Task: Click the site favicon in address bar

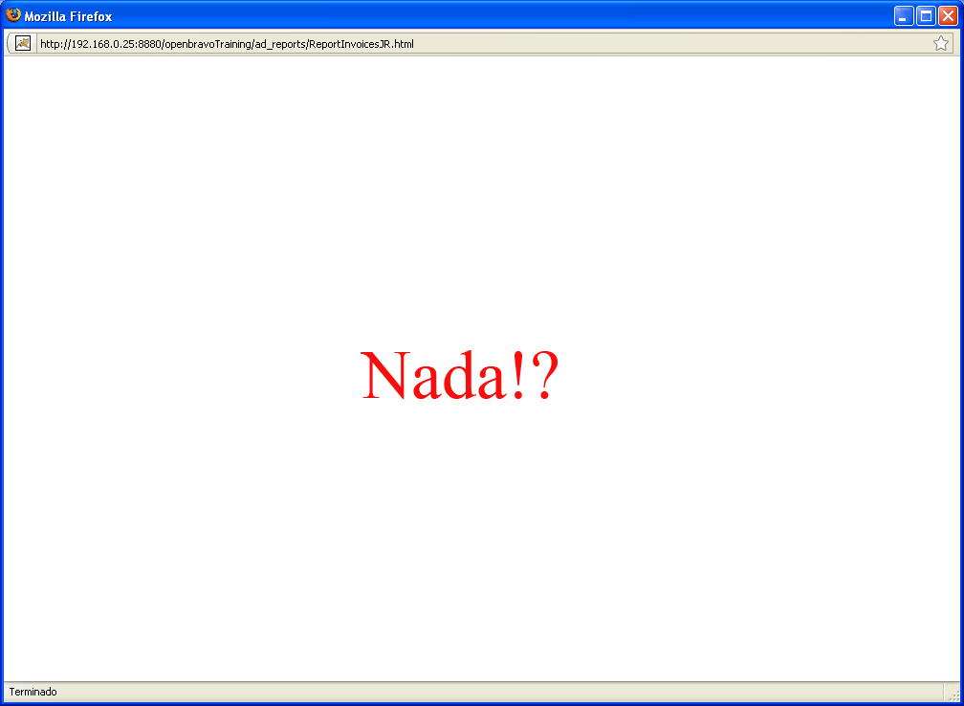Action: [x=23, y=43]
